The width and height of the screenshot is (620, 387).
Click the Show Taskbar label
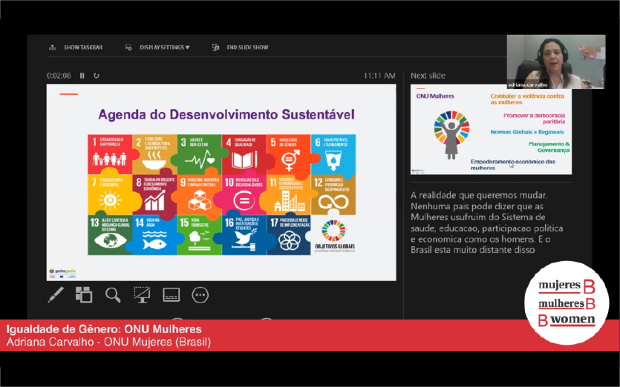coord(83,47)
